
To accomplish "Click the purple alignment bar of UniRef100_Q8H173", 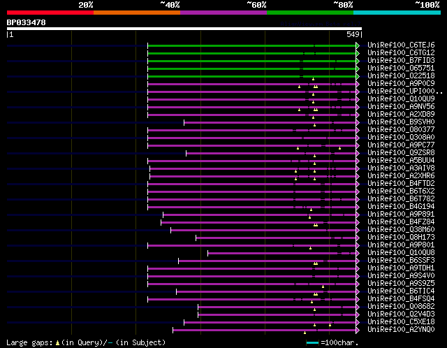I will [x=276, y=238].
